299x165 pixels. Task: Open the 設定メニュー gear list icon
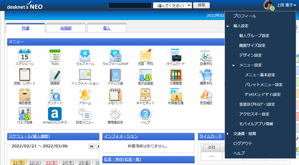pos(85,114)
